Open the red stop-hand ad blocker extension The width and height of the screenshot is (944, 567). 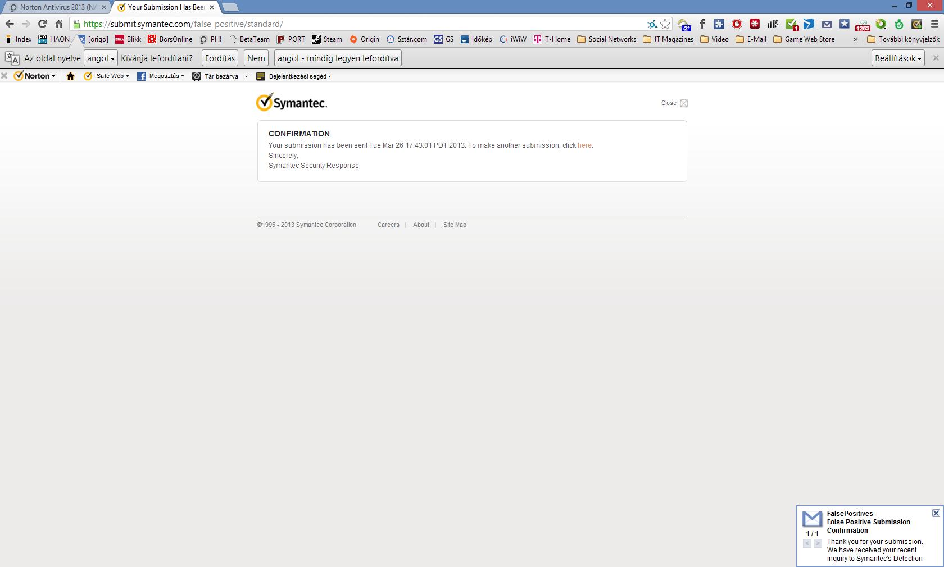click(737, 24)
